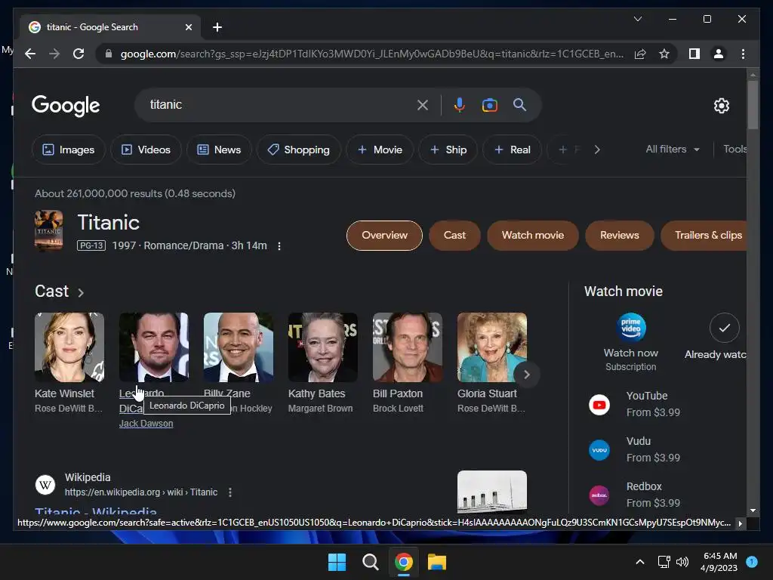Open the Trailers & clips pill
Image resolution: width=773 pixels, height=580 pixels.
click(x=704, y=236)
